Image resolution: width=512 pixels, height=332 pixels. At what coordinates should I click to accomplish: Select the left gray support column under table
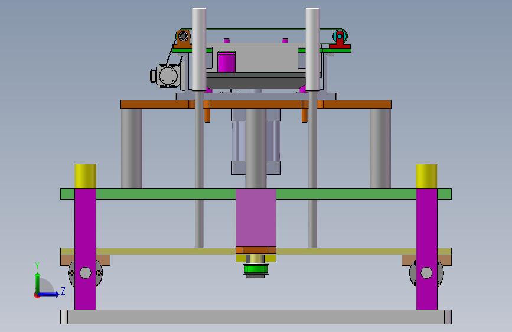coord(132,149)
